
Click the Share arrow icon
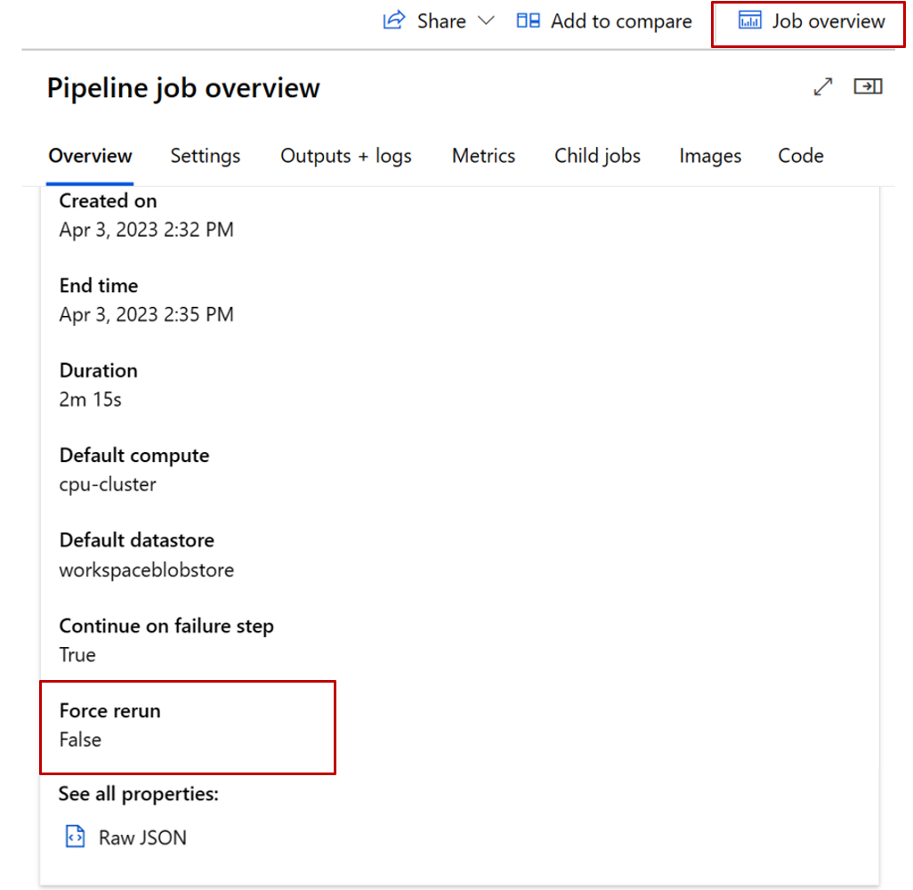[x=393, y=20]
